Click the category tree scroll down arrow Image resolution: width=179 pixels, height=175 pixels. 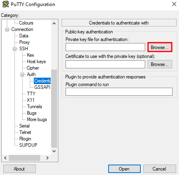54,151
